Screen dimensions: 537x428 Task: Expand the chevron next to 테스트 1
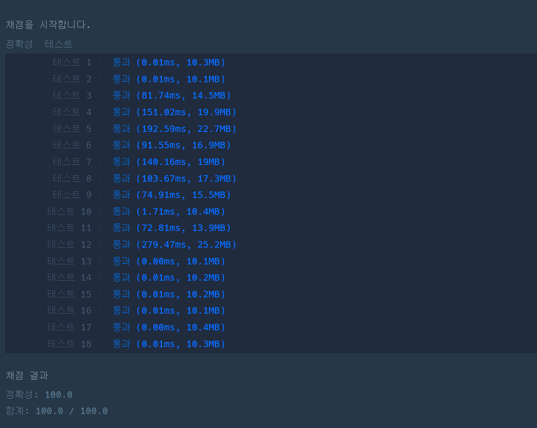pos(100,62)
